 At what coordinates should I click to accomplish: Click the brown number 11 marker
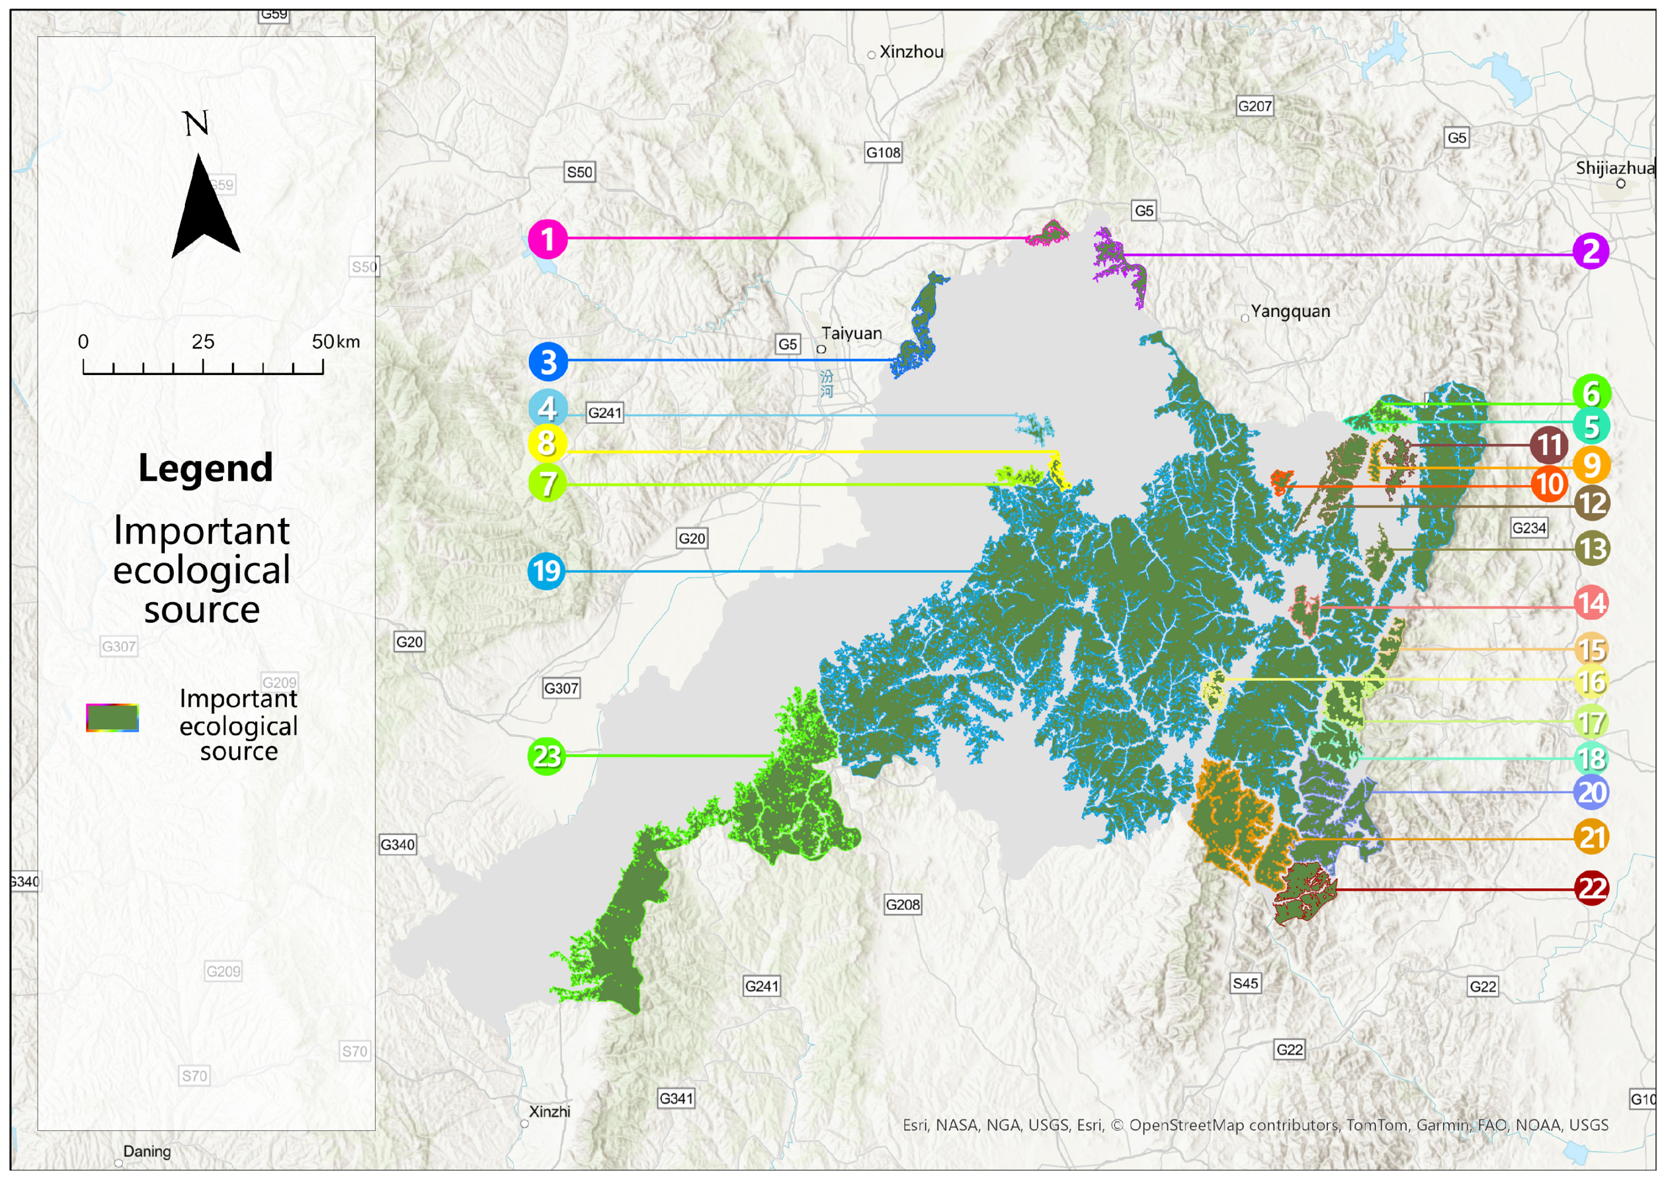[1549, 445]
